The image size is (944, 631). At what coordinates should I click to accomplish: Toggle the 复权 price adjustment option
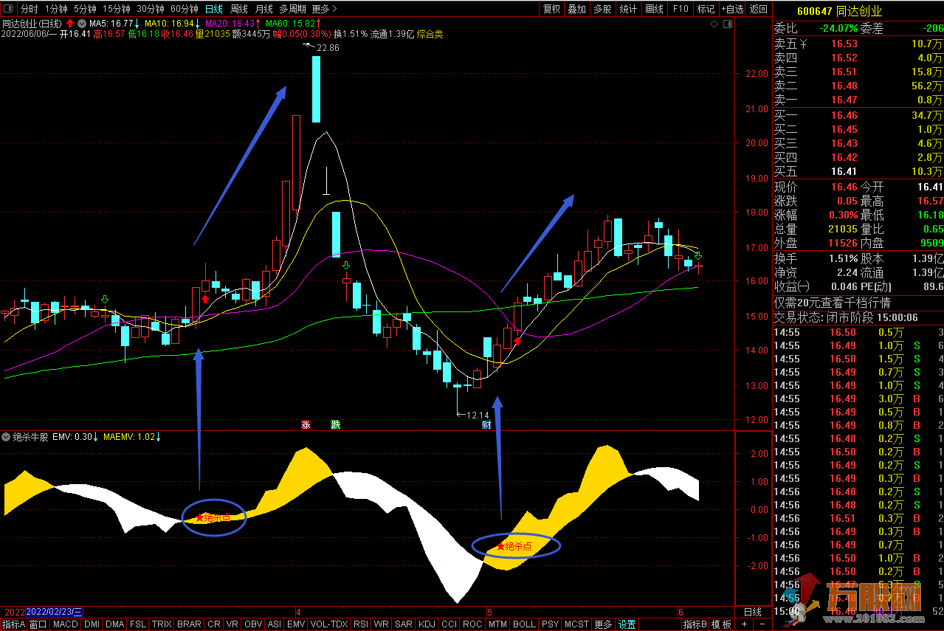[x=551, y=9]
